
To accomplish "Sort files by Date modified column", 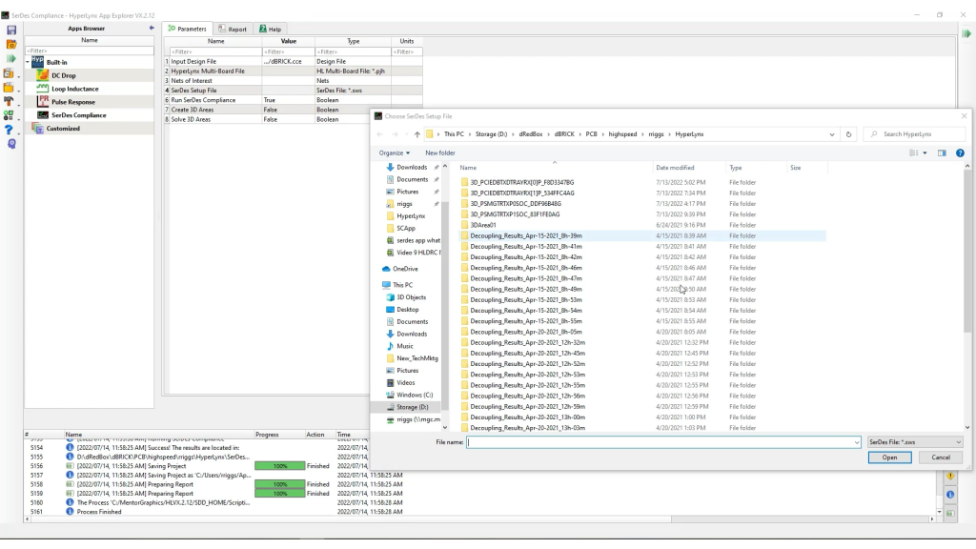I will click(x=674, y=168).
